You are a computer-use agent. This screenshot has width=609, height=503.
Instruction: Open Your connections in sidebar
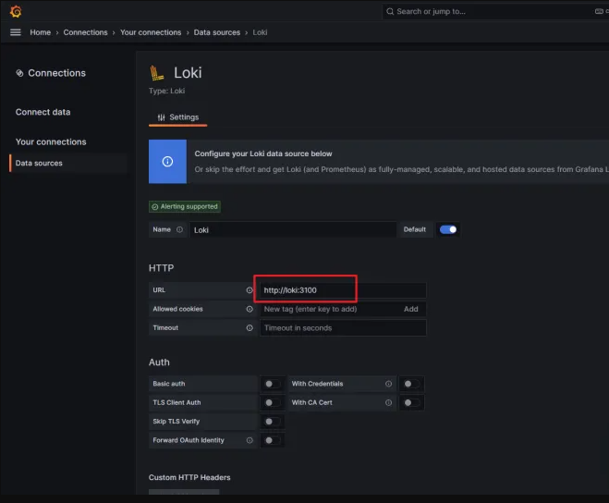tap(51, 141)
